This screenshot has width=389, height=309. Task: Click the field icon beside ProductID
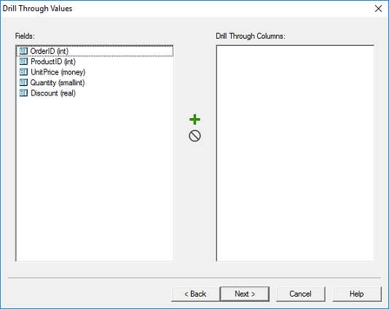[x=23, y=61]
